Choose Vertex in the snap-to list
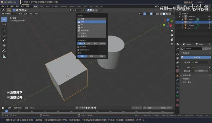The image size is (212, 123). 92,22
